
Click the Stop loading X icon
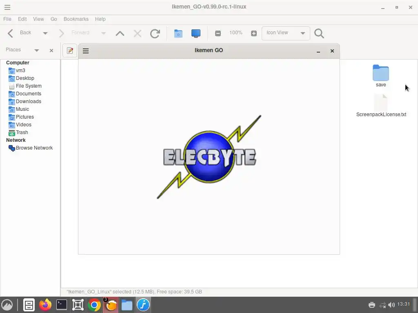(x=138, y=33)
